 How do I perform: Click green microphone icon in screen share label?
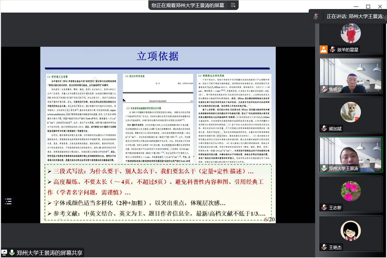point(12,253)
